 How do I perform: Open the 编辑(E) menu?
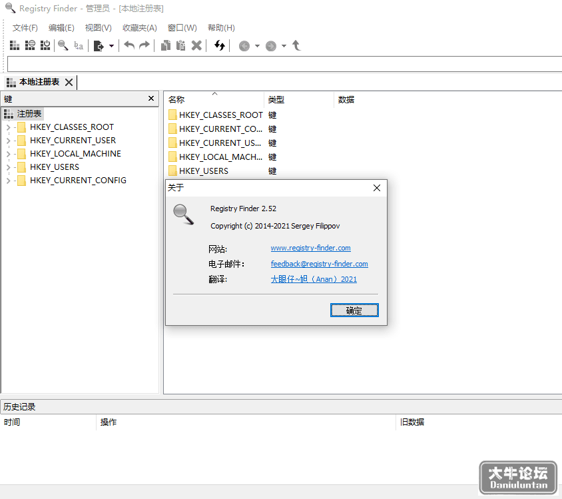coord(61,27)
